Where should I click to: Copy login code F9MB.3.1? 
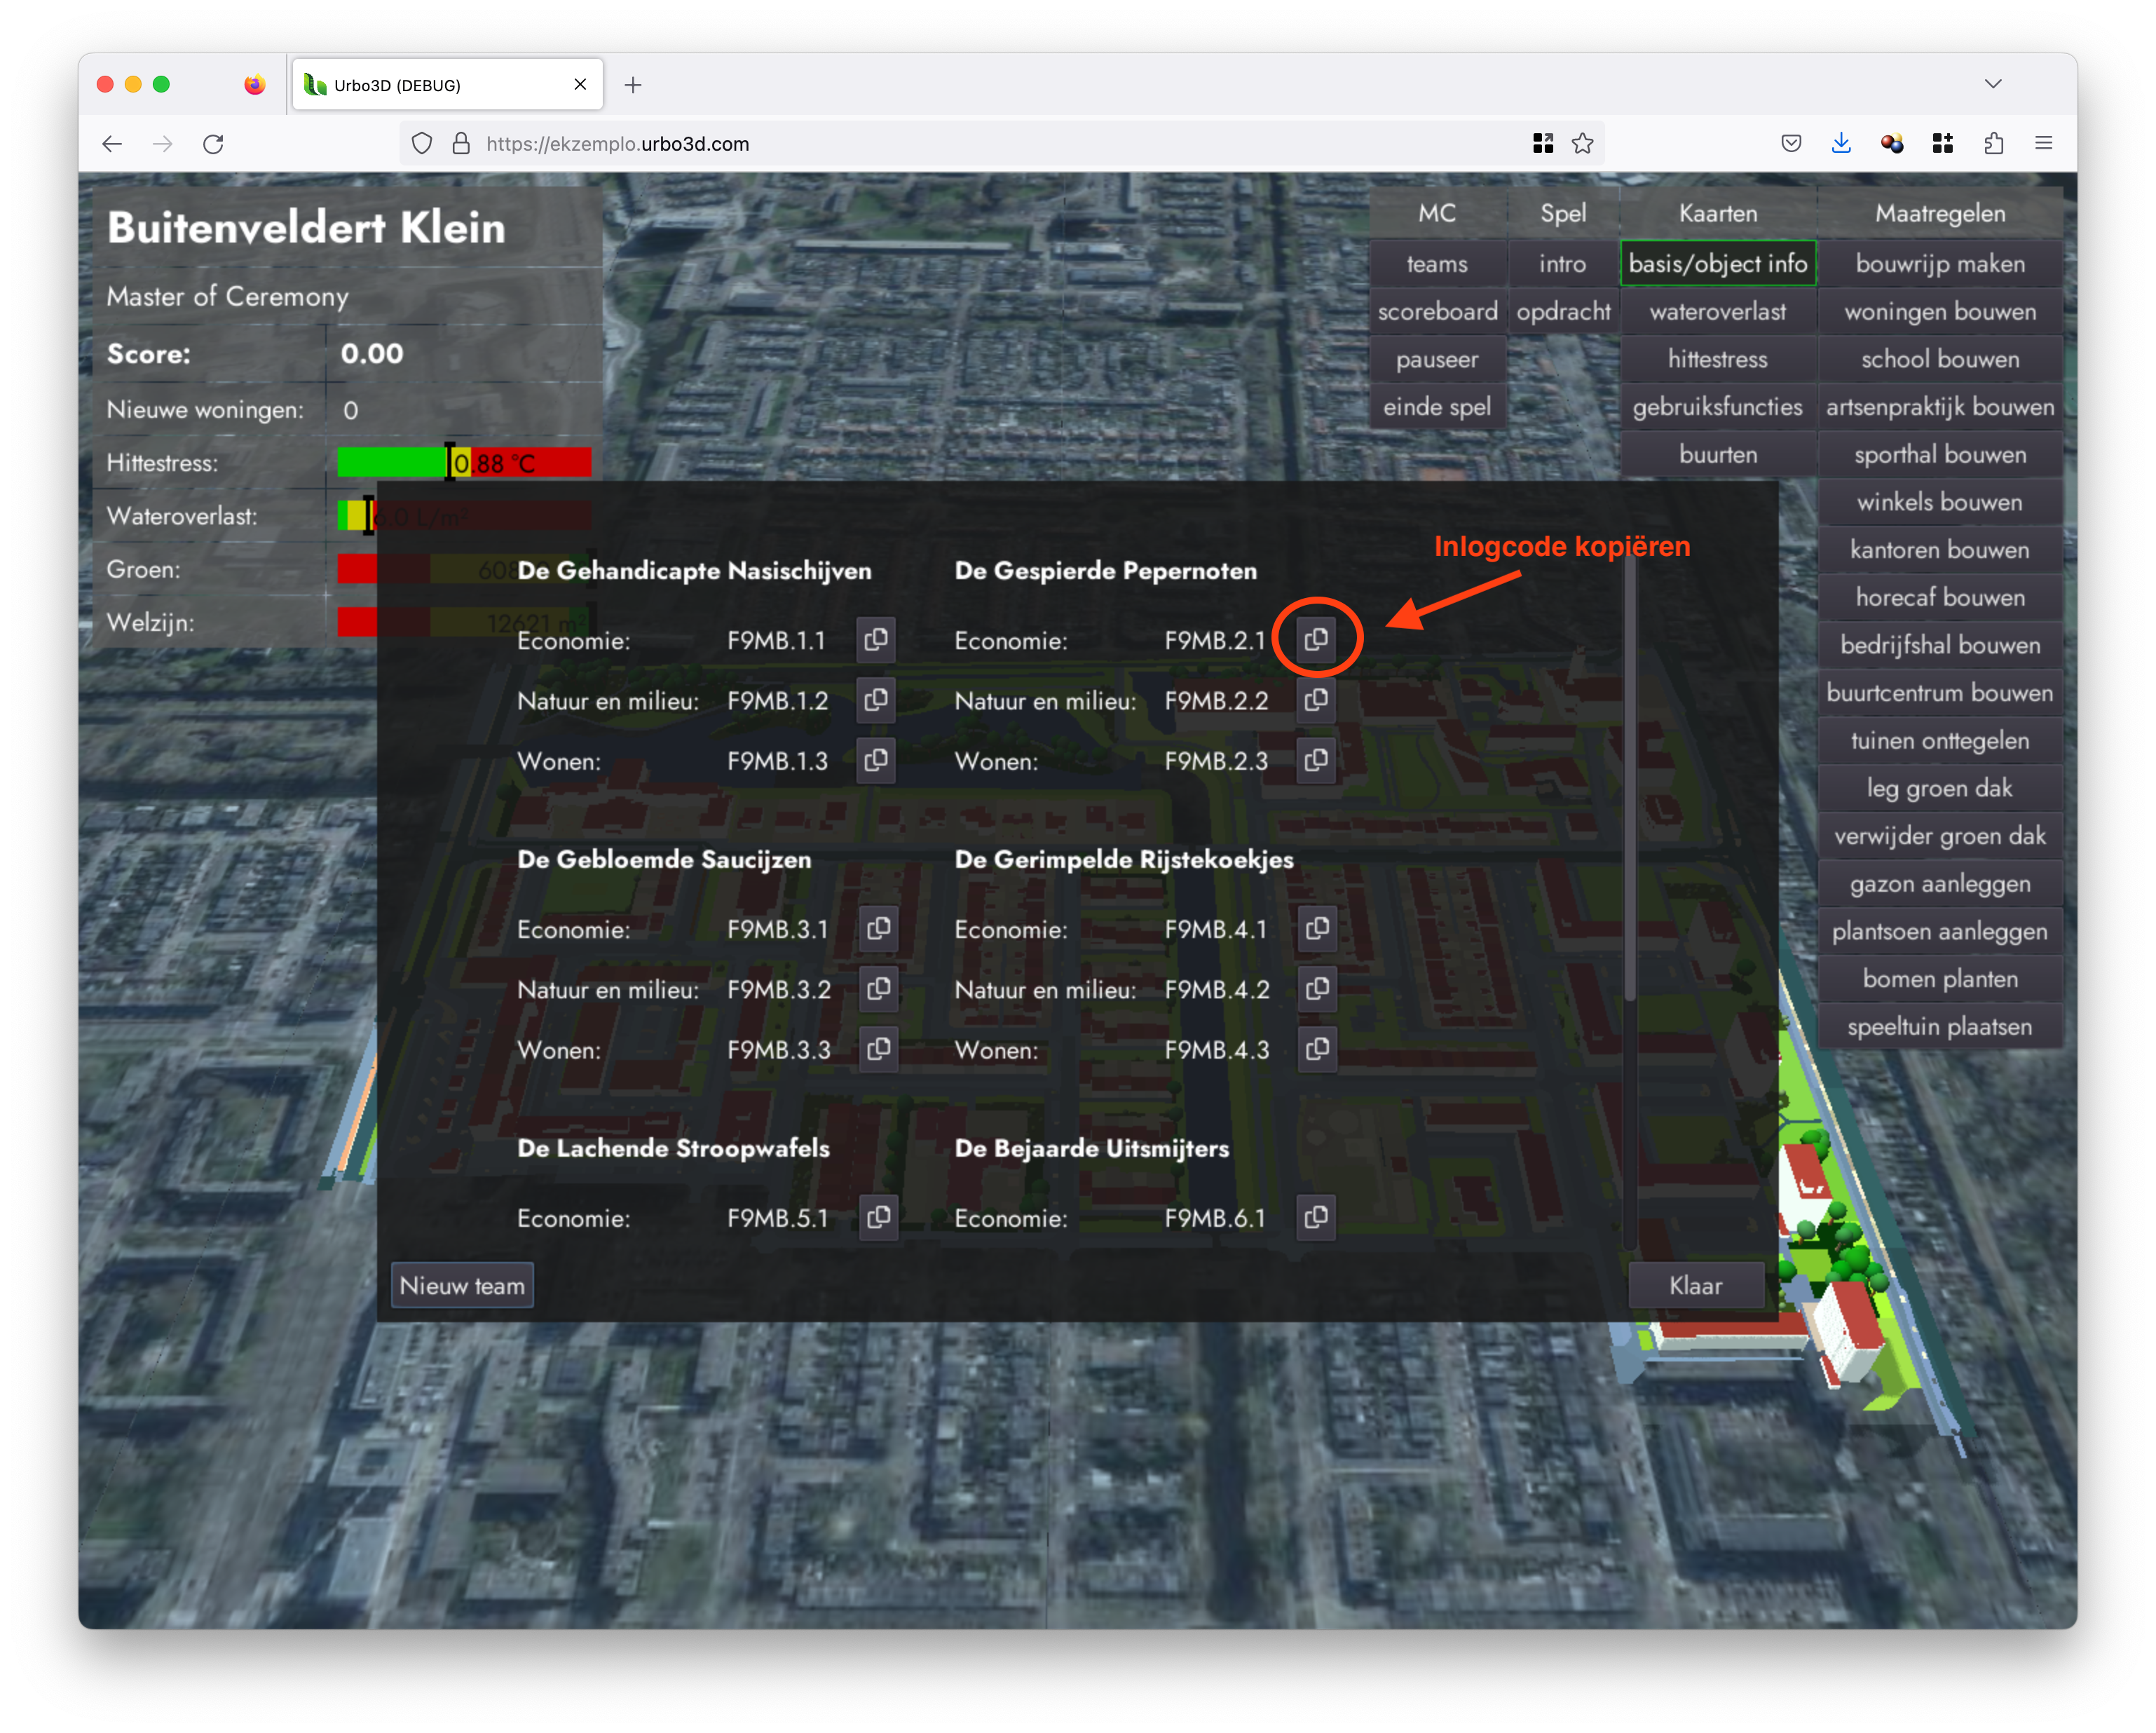coord(879,929)
